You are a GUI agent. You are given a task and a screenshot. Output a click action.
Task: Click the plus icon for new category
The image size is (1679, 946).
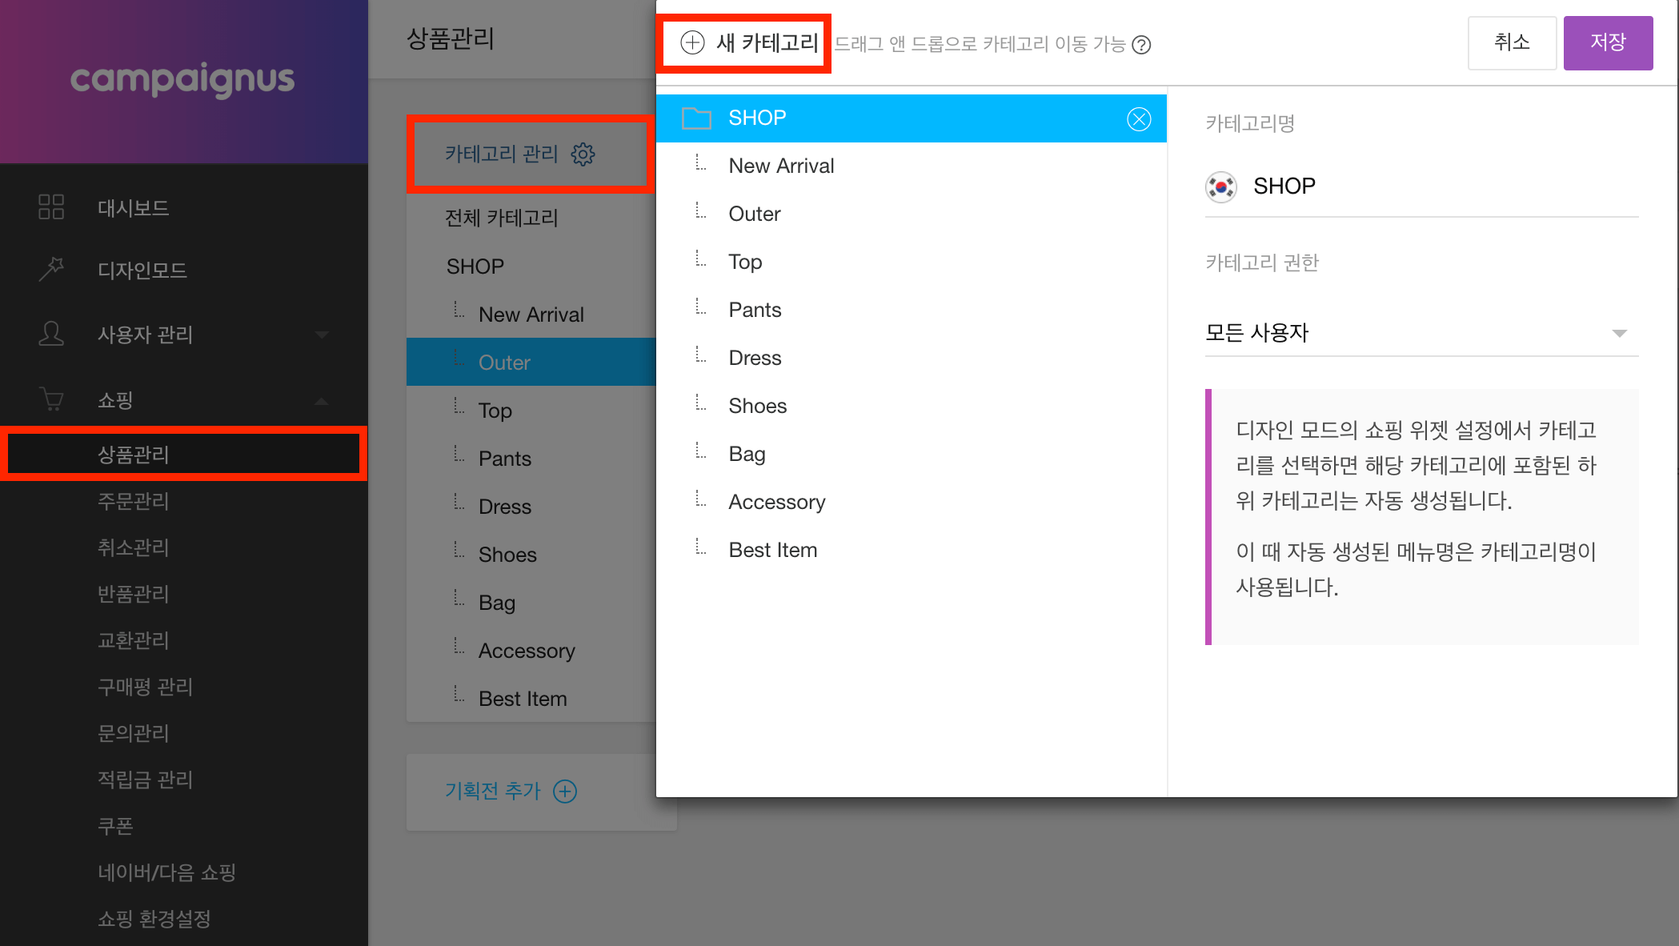coord(692,42)
